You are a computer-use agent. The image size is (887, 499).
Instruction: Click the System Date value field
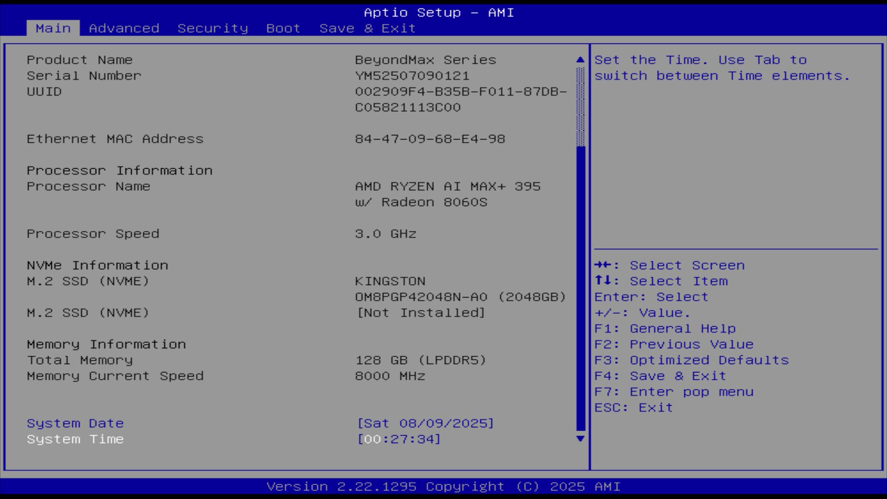pyautogui.click(x=425, y=423)
